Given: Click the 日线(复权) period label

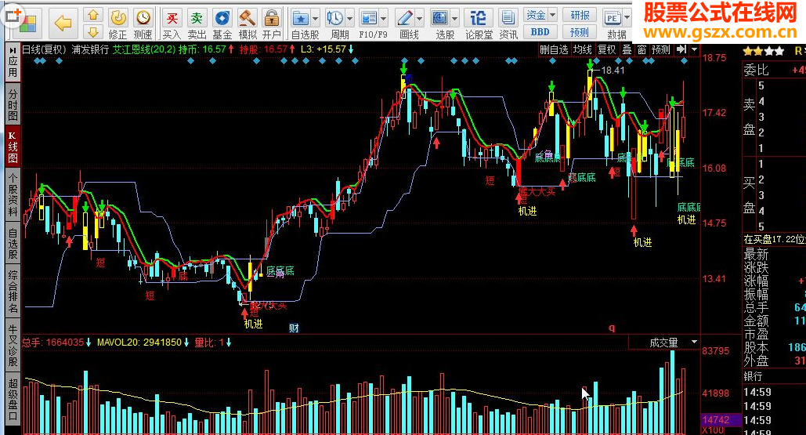Looking at the screenshot, I should click(x=45, y=49).
